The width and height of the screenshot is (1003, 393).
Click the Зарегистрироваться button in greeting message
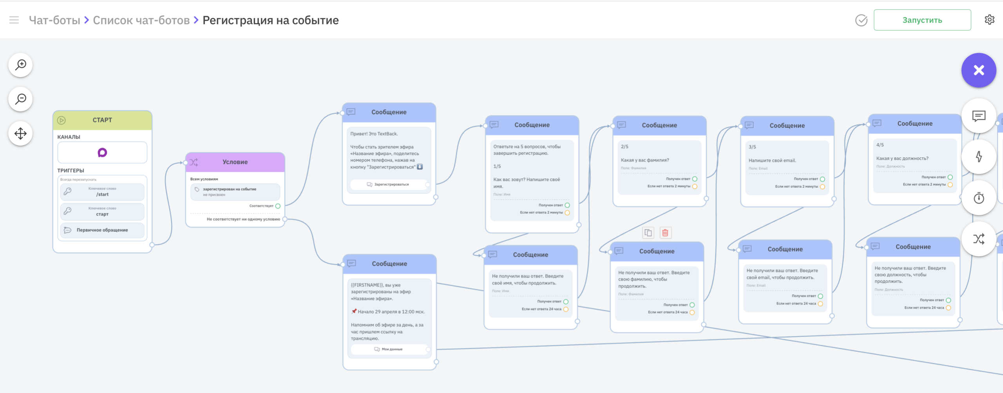click(x=388, y=184)
